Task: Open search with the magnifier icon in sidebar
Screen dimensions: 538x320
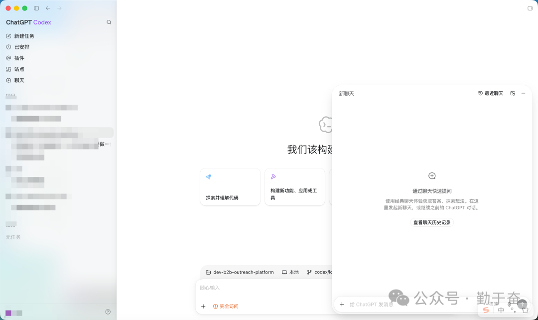Action: coord(109,22)
